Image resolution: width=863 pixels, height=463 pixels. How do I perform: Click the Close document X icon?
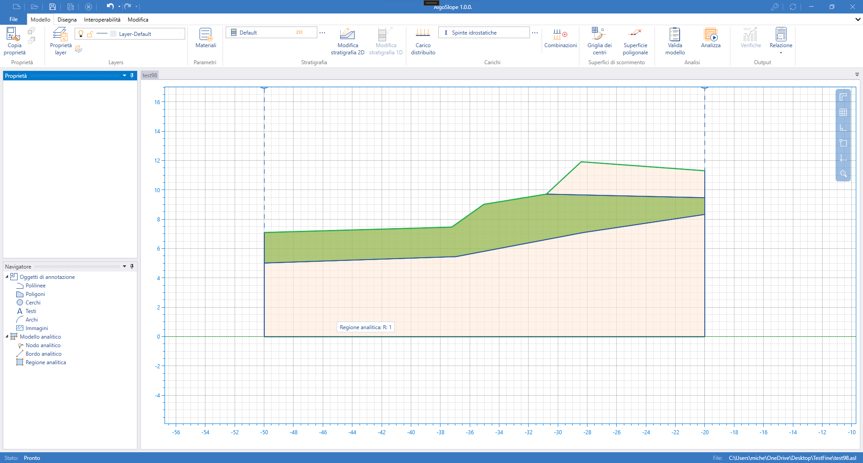pyautogui.click(x=89, y=7)
